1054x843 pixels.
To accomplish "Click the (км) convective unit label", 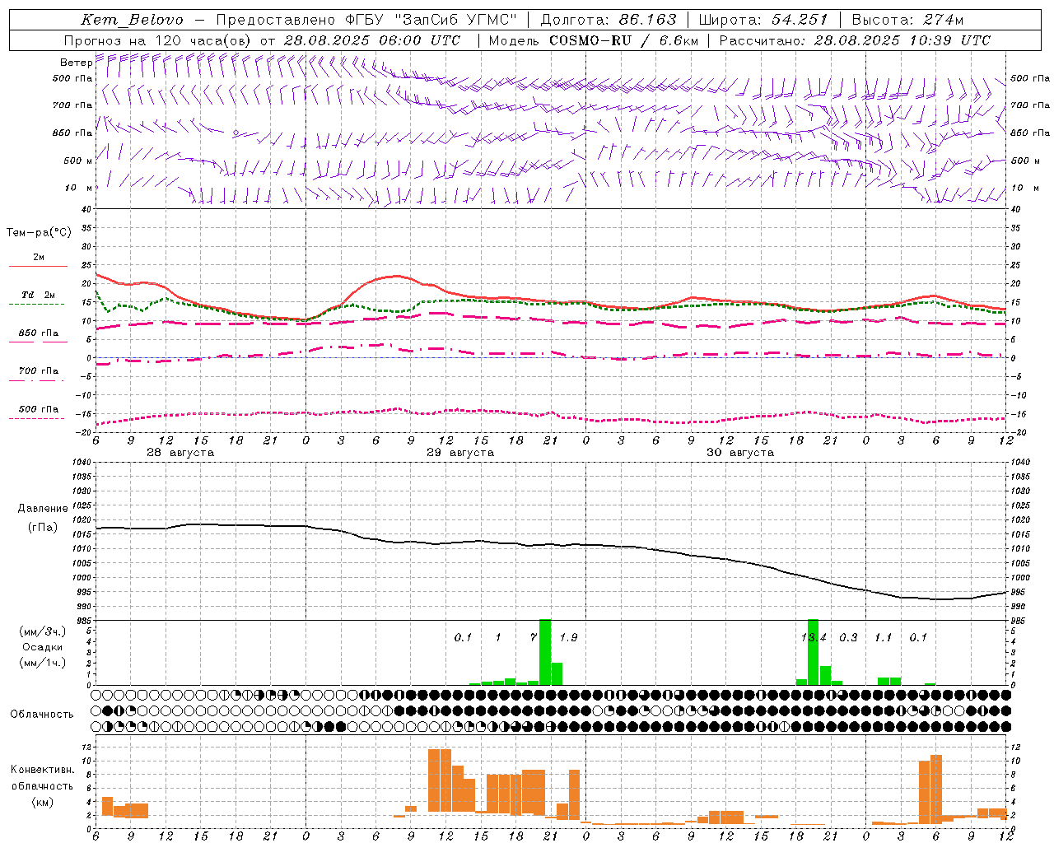I will pos(42,802).
